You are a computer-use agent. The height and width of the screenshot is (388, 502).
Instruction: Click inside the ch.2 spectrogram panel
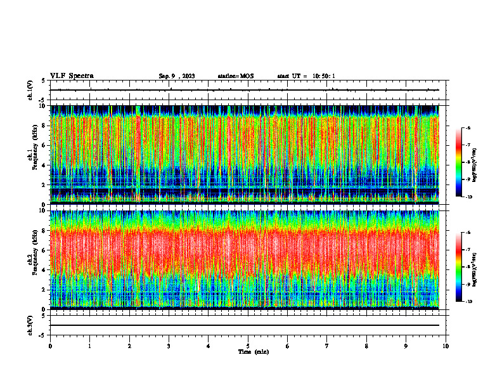tap(245, 260)
